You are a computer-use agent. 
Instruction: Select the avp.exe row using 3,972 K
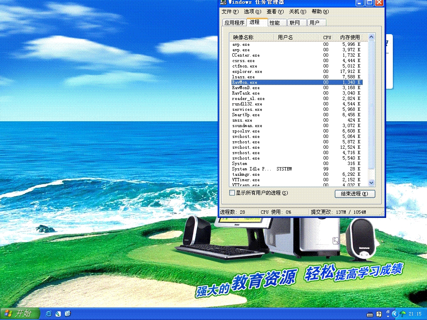point(297,50)
